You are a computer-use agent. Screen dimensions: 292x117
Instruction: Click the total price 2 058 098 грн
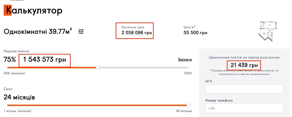pyautogui.click(x=137, y=33)
